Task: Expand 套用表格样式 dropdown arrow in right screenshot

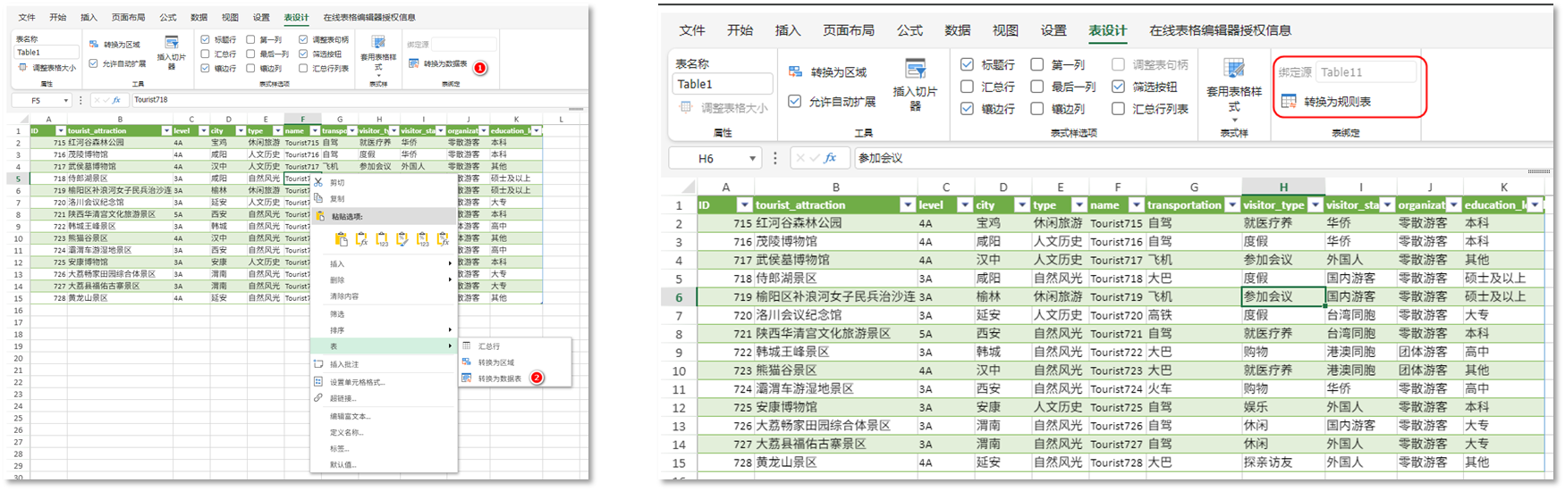Action: click(1234, 121)
